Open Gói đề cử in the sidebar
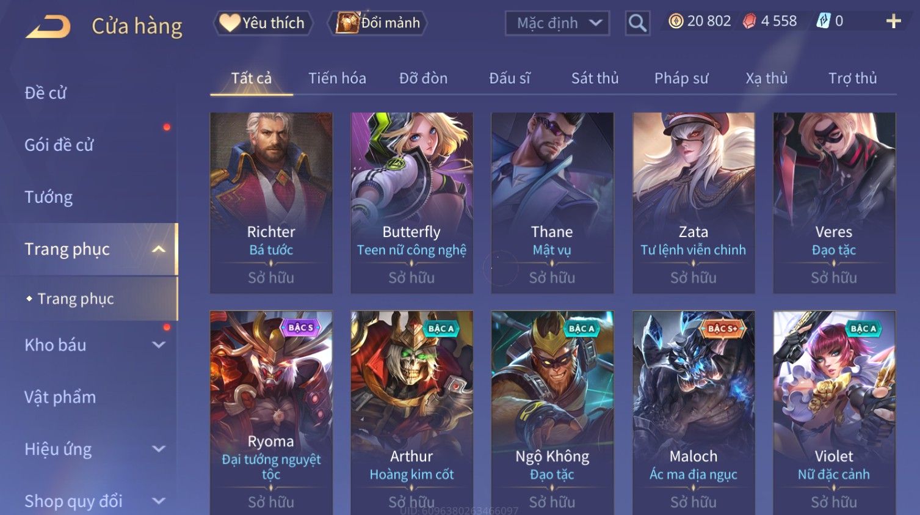920x515 pixels. click(59, 145)
